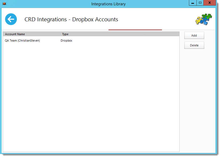Viewport: 221px width, 158px height.
Task: Close the Integrations Library window
Action: pyautogui.click(x=210, y=3)
